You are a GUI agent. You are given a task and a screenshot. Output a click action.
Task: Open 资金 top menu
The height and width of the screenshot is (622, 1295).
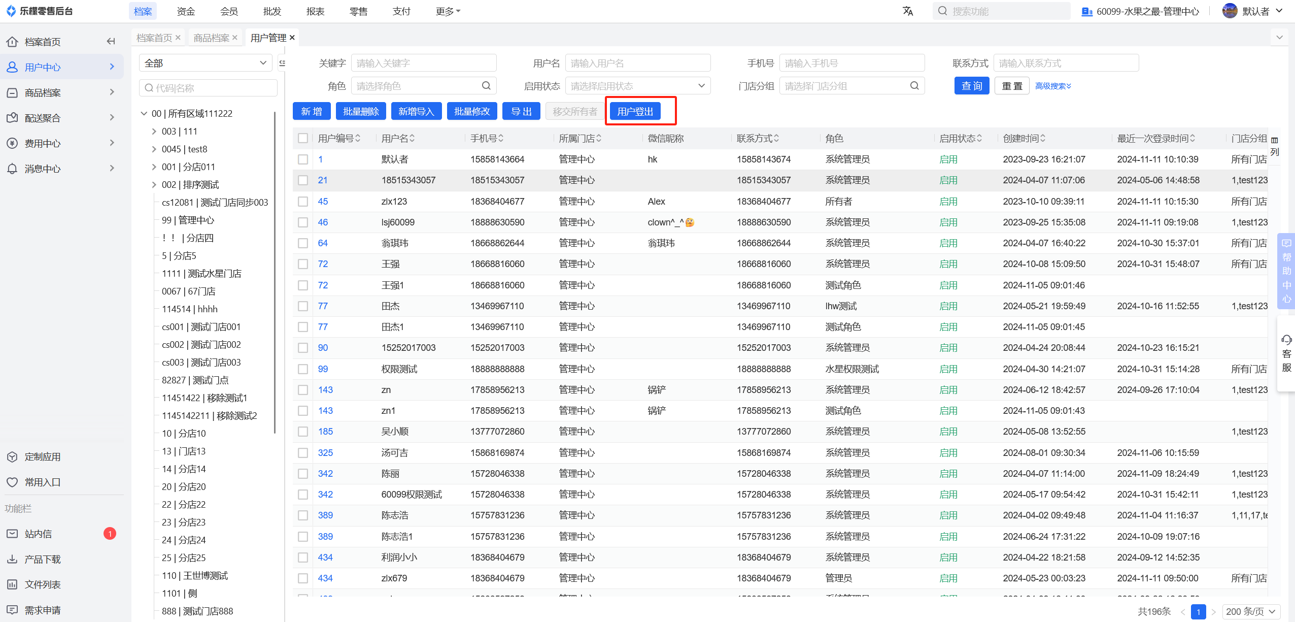[x=186, y=11]
